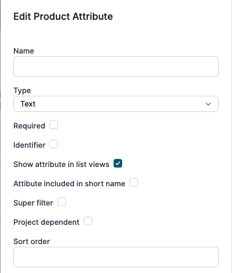232x273 pixels.
Task: Tick the Project dependent checkbox
Action: [88, 221]
